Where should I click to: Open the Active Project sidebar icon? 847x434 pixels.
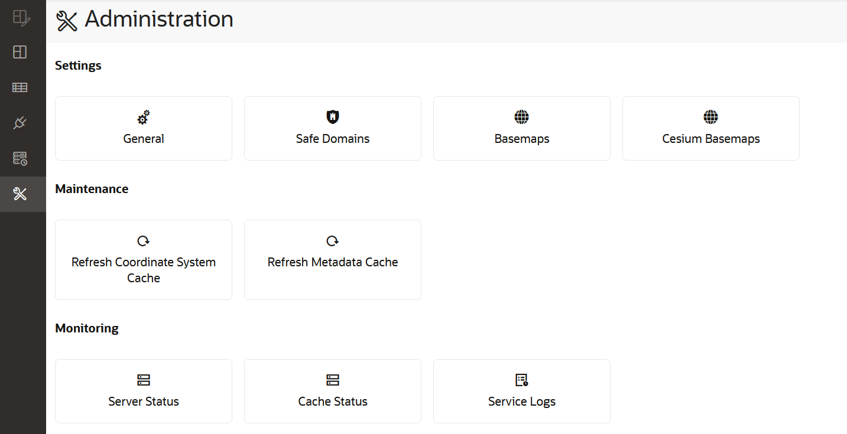click(x=21, y=18)
